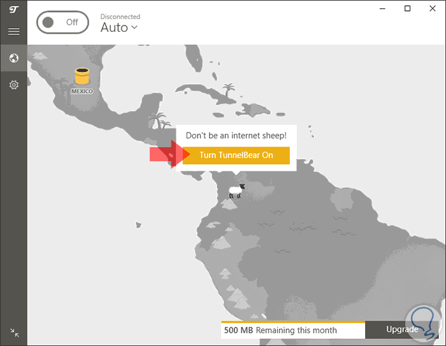Open the settings gear icon
This screenshot has height=346, width=446.
coord(13,85)
